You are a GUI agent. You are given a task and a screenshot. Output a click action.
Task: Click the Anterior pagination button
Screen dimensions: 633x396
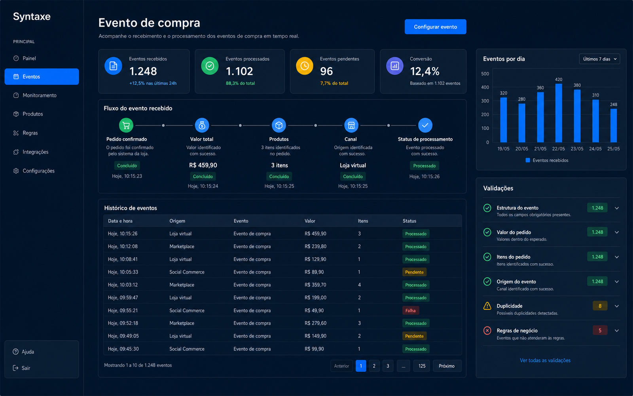tap(341, 366)
